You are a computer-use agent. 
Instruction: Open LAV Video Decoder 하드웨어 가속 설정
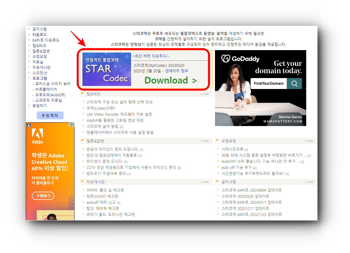tap(119, 115)
